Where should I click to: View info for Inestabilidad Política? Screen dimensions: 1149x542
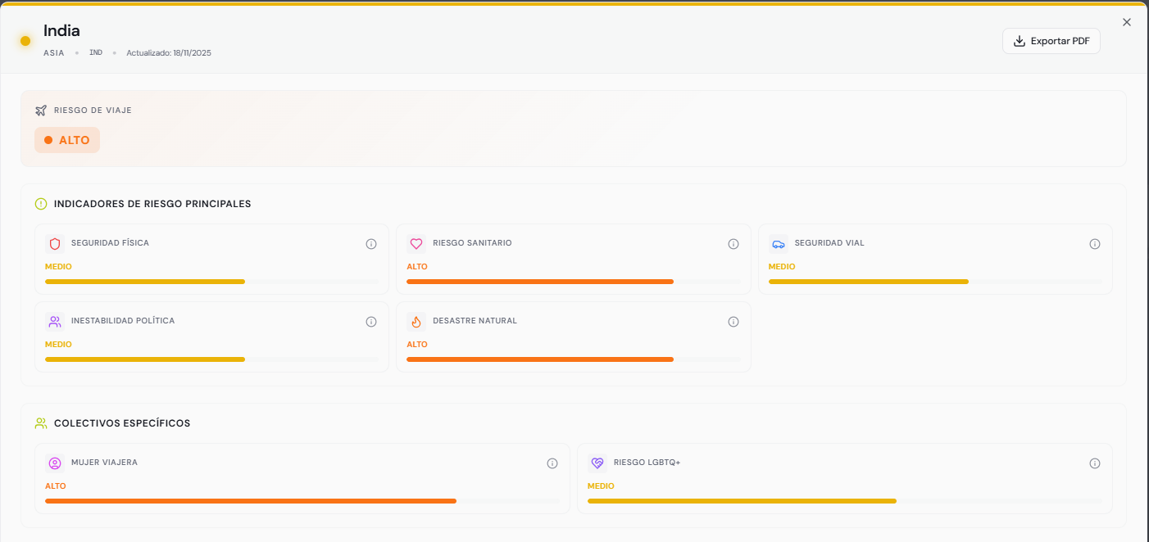(x=371, y=322)
